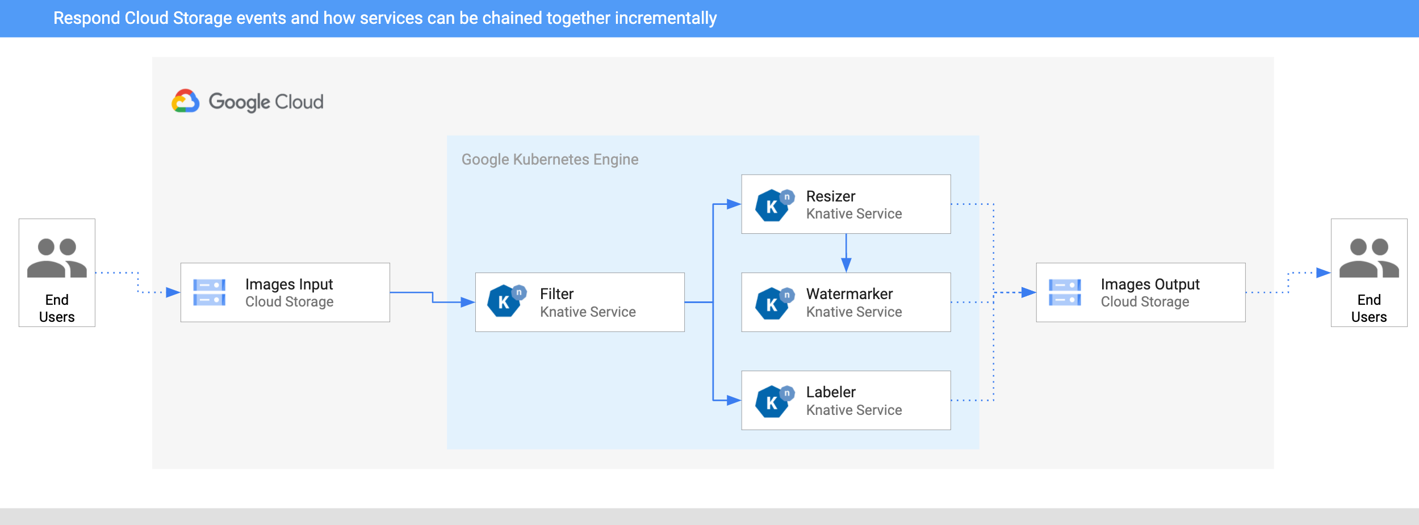
Task: Click Cloud Storage under Images Output
Action: (x=1145, y=301)
